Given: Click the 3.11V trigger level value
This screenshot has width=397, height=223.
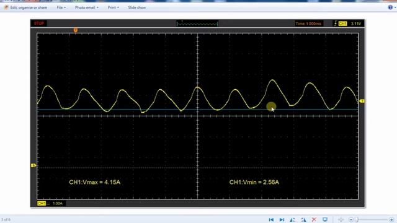Looking at the screenshot, I should [355, 24].
